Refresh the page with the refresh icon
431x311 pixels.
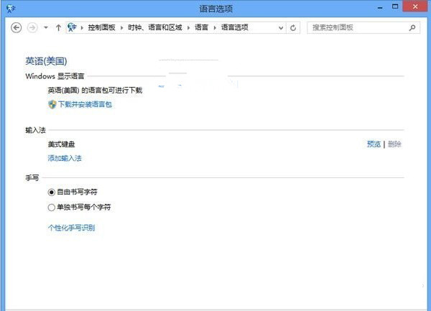[293, 28]
